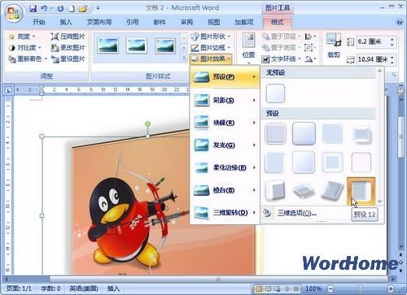The image size is (407, 295).
Task: Go to the 邮件 ribbon tab
Action: (160, 22)
